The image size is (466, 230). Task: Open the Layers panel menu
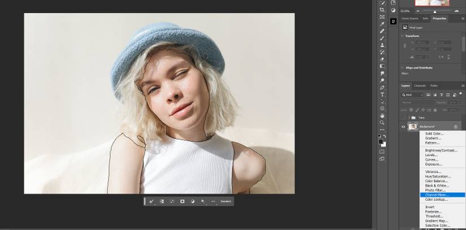coord(463,85)
